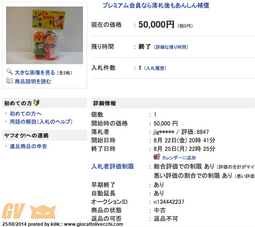Open the 大きな画像を見る link
Screen dimensions: 255x227
(x=35, y=73)
